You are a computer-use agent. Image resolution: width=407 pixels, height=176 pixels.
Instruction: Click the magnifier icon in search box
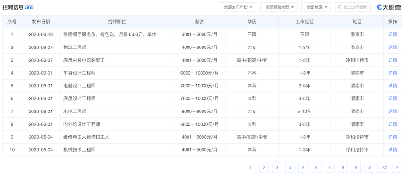[340, 7]
